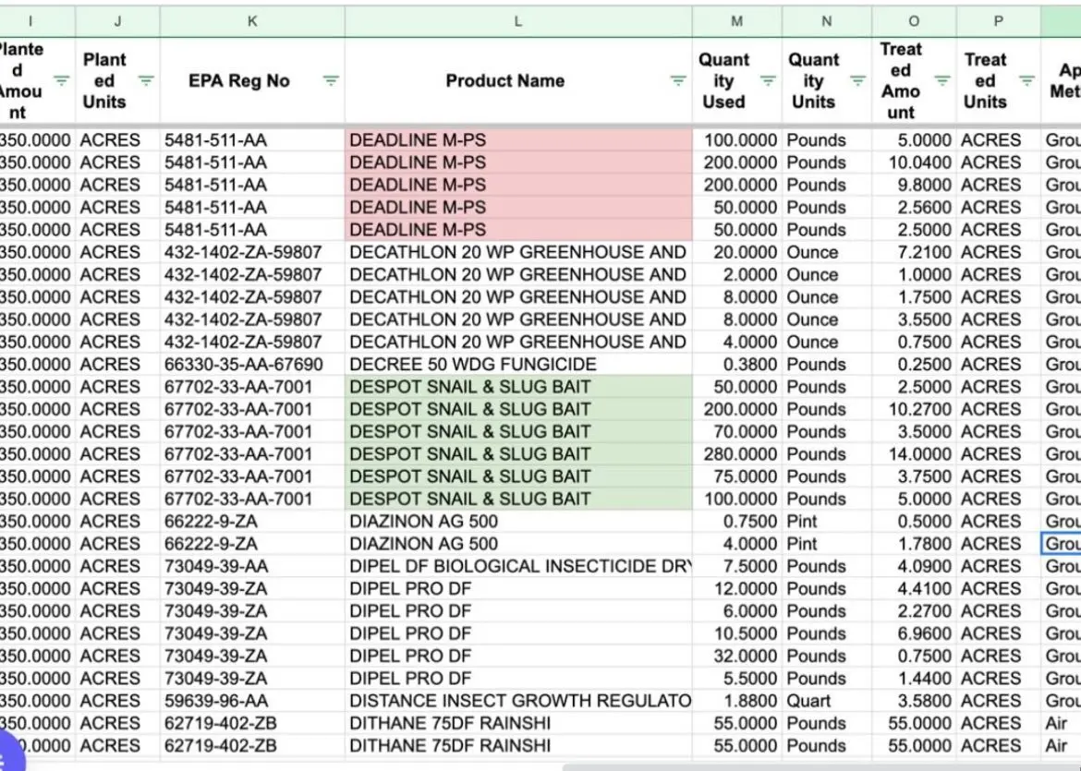Viewport: 1081px width, 771px height.
Task: Open the Product Name column filter
Action: 678,80
